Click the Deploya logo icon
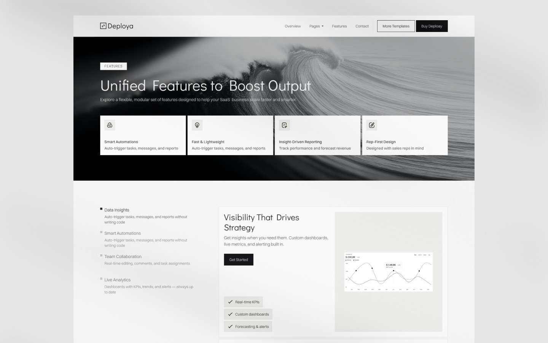Screen dimensions: 548x343 tap(103, 26)
